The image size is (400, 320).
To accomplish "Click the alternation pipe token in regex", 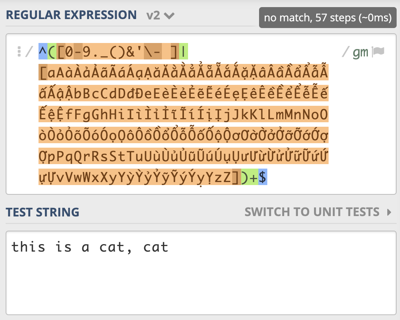I will 184,51.
